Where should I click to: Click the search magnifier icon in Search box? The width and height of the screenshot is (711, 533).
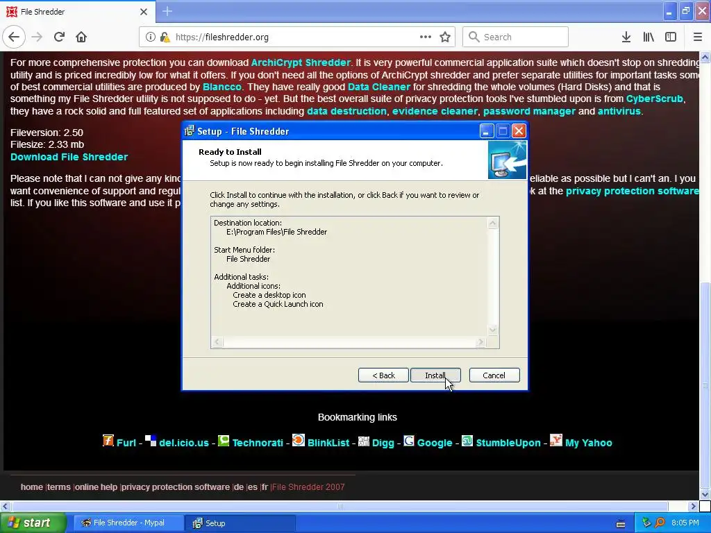tap(474, 37)
